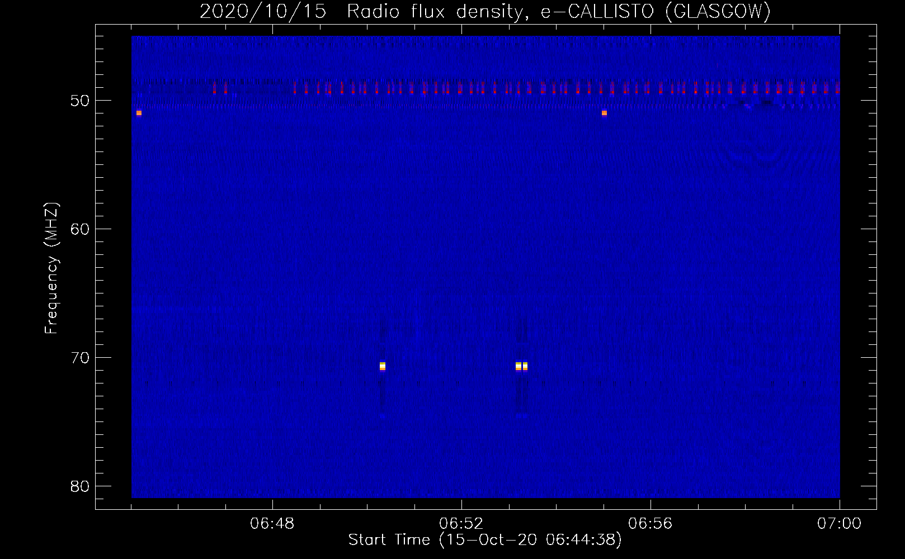Select the Frequency (MHZ) axis label
Image resolution: width=905 pixels, height=559 pixels.
click(x=51, y=268)
